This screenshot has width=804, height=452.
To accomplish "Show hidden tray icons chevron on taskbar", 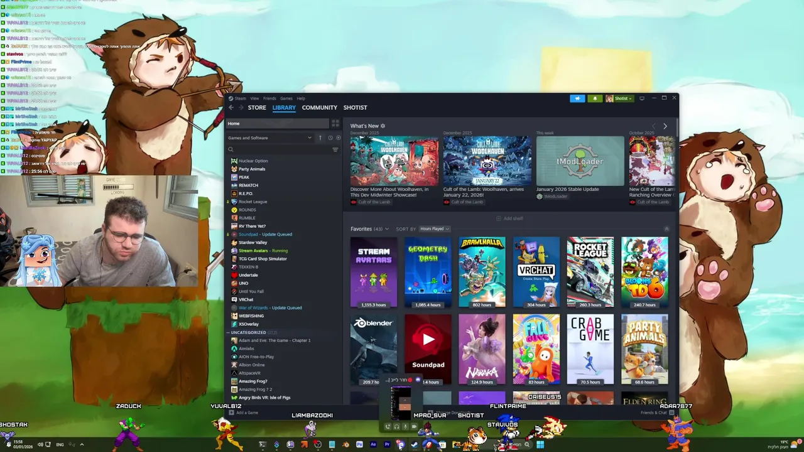I will click(x=82, y=444).
